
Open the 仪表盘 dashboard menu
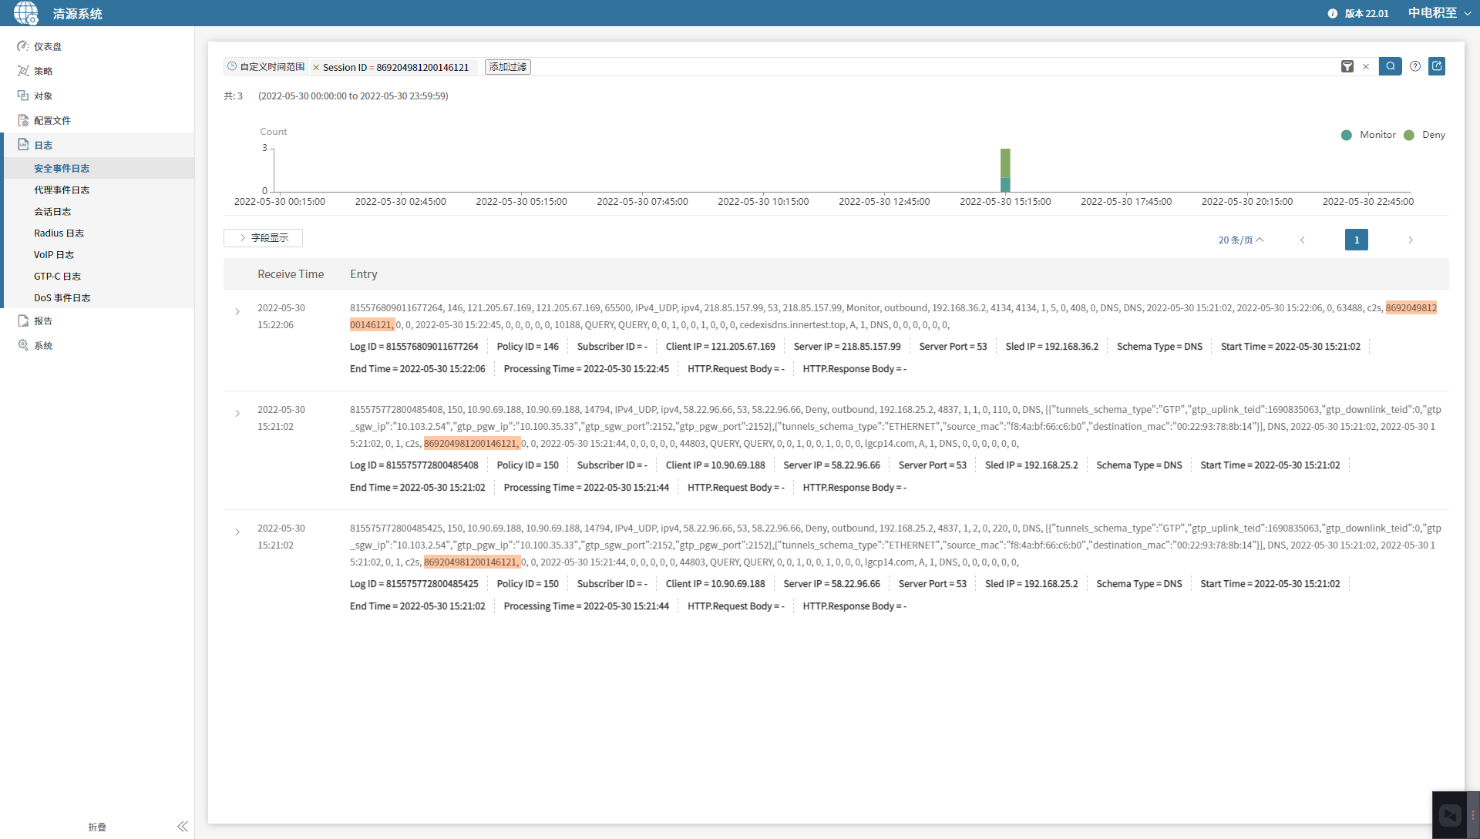tap(48, 46)
